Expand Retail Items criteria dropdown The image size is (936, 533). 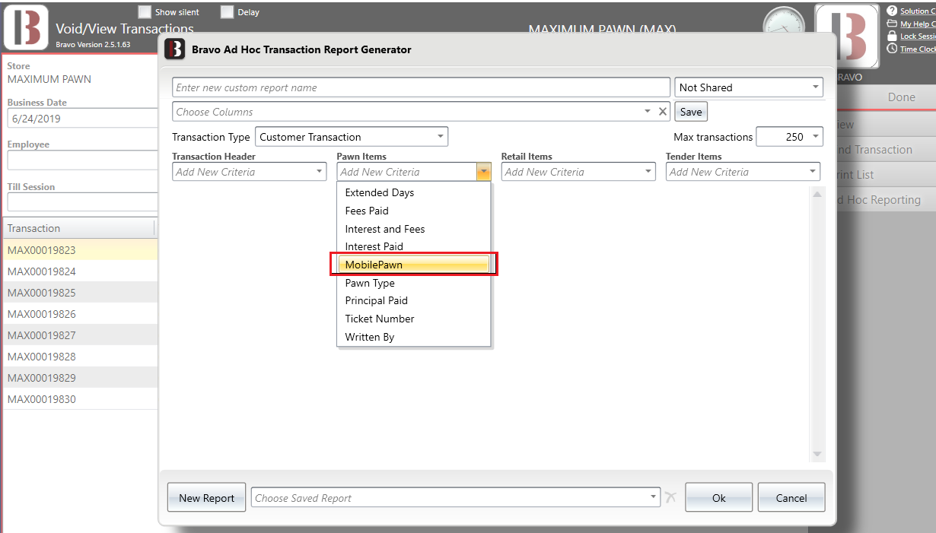tap(648, 172)
